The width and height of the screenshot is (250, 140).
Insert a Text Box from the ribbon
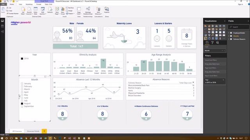[70, 8]
